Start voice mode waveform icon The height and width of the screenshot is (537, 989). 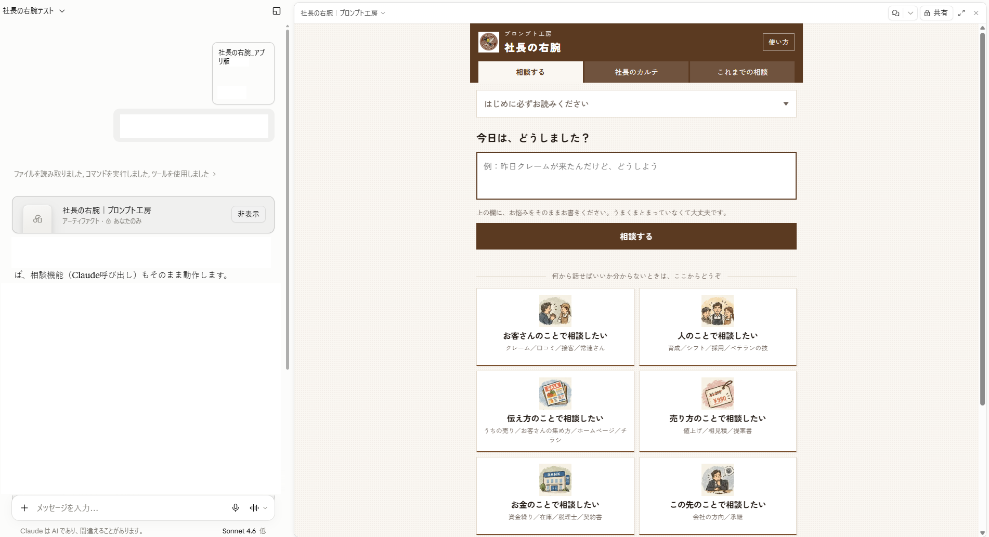(x=254, y=508)
